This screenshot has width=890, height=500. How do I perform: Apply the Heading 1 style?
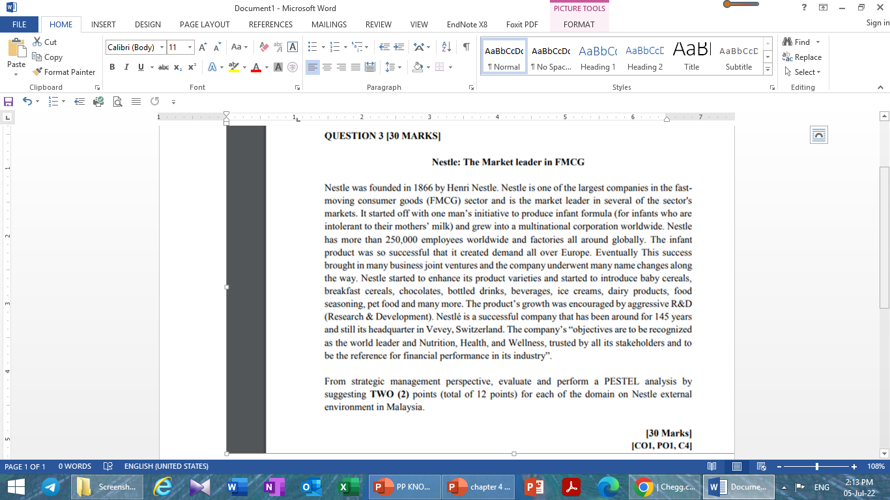coord(598,57)
